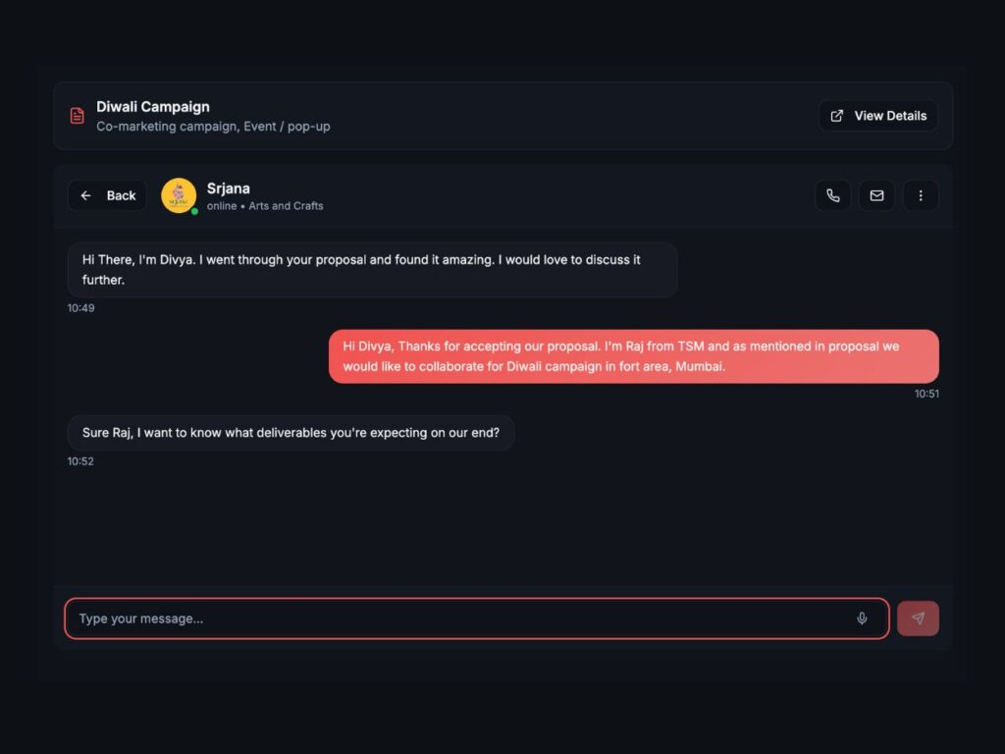Click the online Arts and Crafts status
Image resolution: width=1005 pixels, height=754 pixels.
click(265, 206)
